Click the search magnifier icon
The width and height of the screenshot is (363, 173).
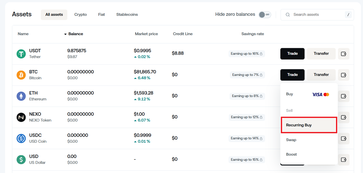[x=288, y=15]
